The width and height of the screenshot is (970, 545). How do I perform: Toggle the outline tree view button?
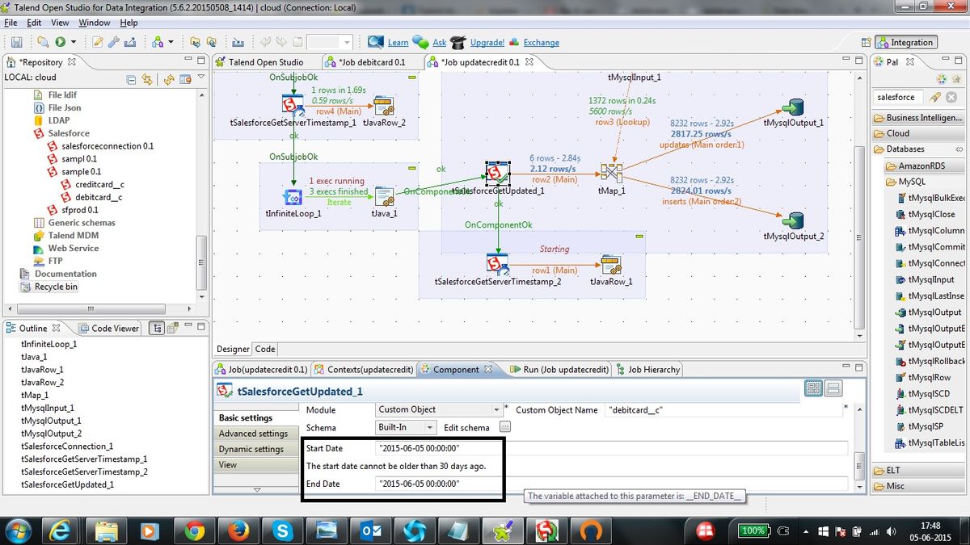pos(158,328)
